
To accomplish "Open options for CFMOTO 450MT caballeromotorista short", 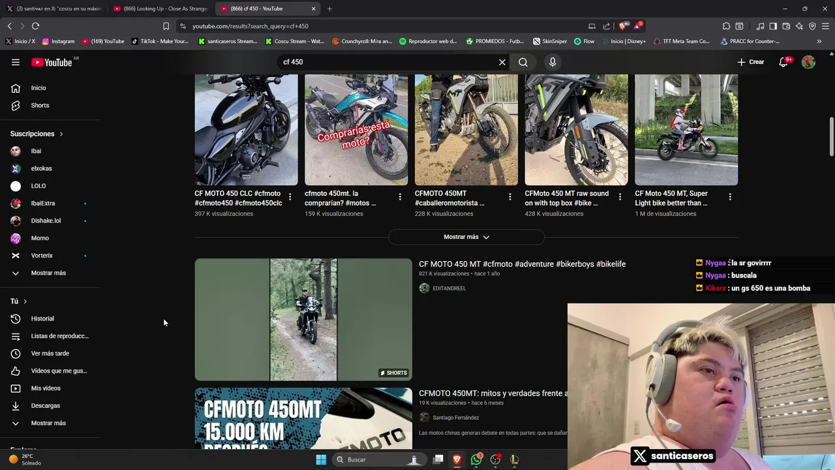I will tap(510, 196).
